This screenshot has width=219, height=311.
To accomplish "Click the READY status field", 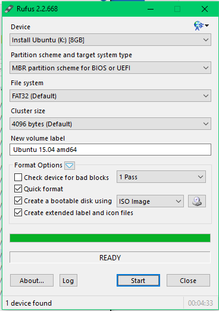I will (x=110, y=257).
